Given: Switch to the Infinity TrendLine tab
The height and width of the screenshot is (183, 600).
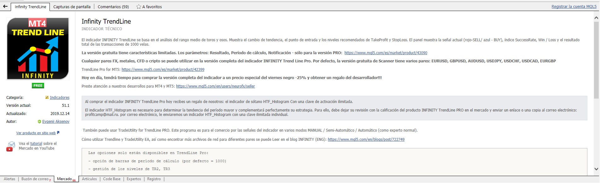Looking at the screenshot, I should [x=30, y=7].
